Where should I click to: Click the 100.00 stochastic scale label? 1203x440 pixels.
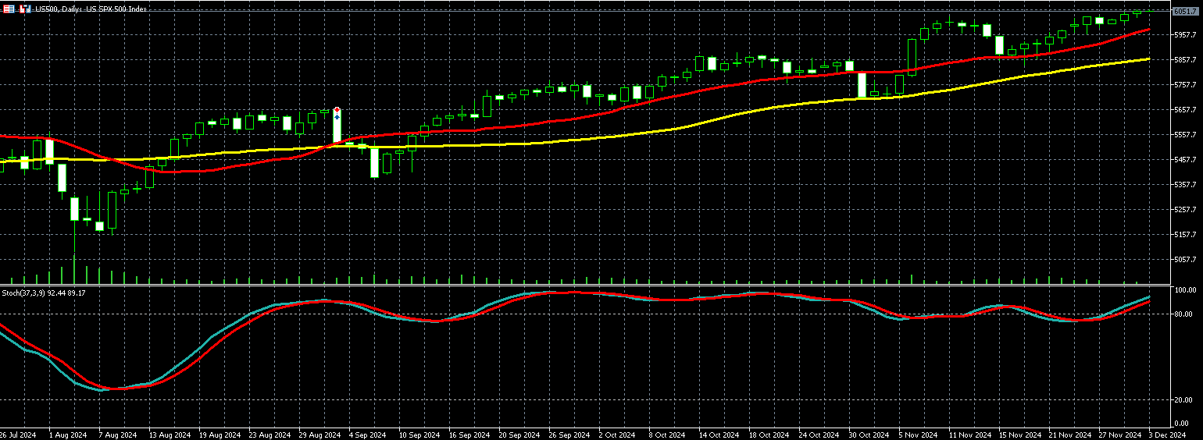(1185, 290)
